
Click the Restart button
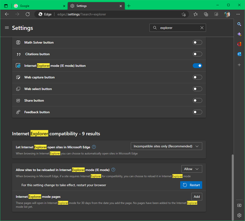tap(191, 185)
